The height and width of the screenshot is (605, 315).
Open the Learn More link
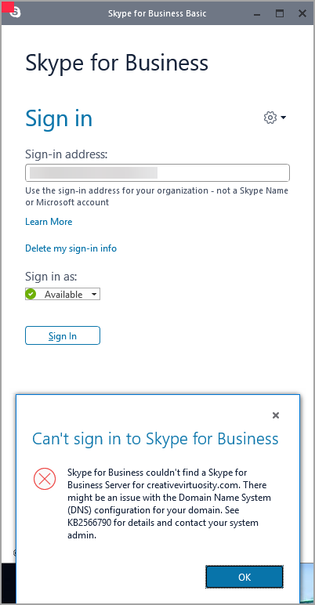[49, 222]
